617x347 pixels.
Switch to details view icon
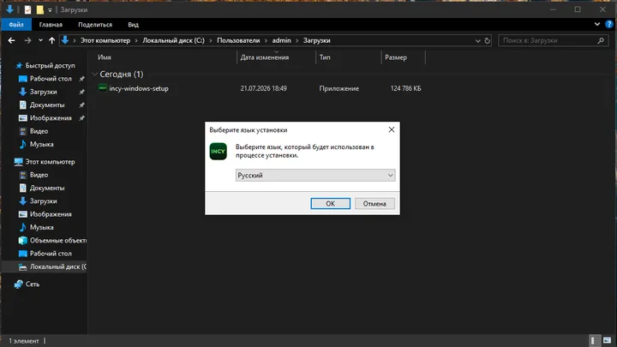pos(594,340)
